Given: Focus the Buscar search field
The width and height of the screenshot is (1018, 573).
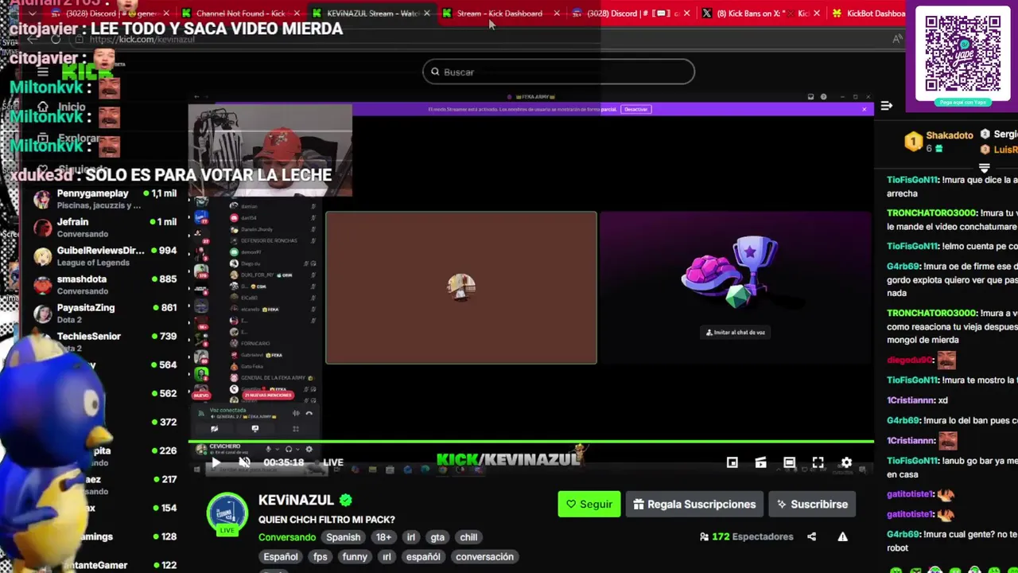Looking at the screenshot, I should coord(558,72).
